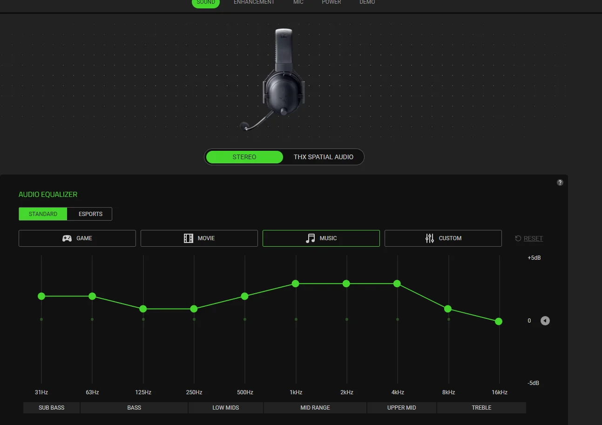Switch to the Demo tab
602x425 pixels.
coord(367,2)
